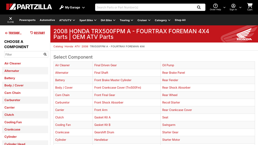Select Alternator in sidebar list
Viewport: 258px width, 145px height.
tap(12, 71)
